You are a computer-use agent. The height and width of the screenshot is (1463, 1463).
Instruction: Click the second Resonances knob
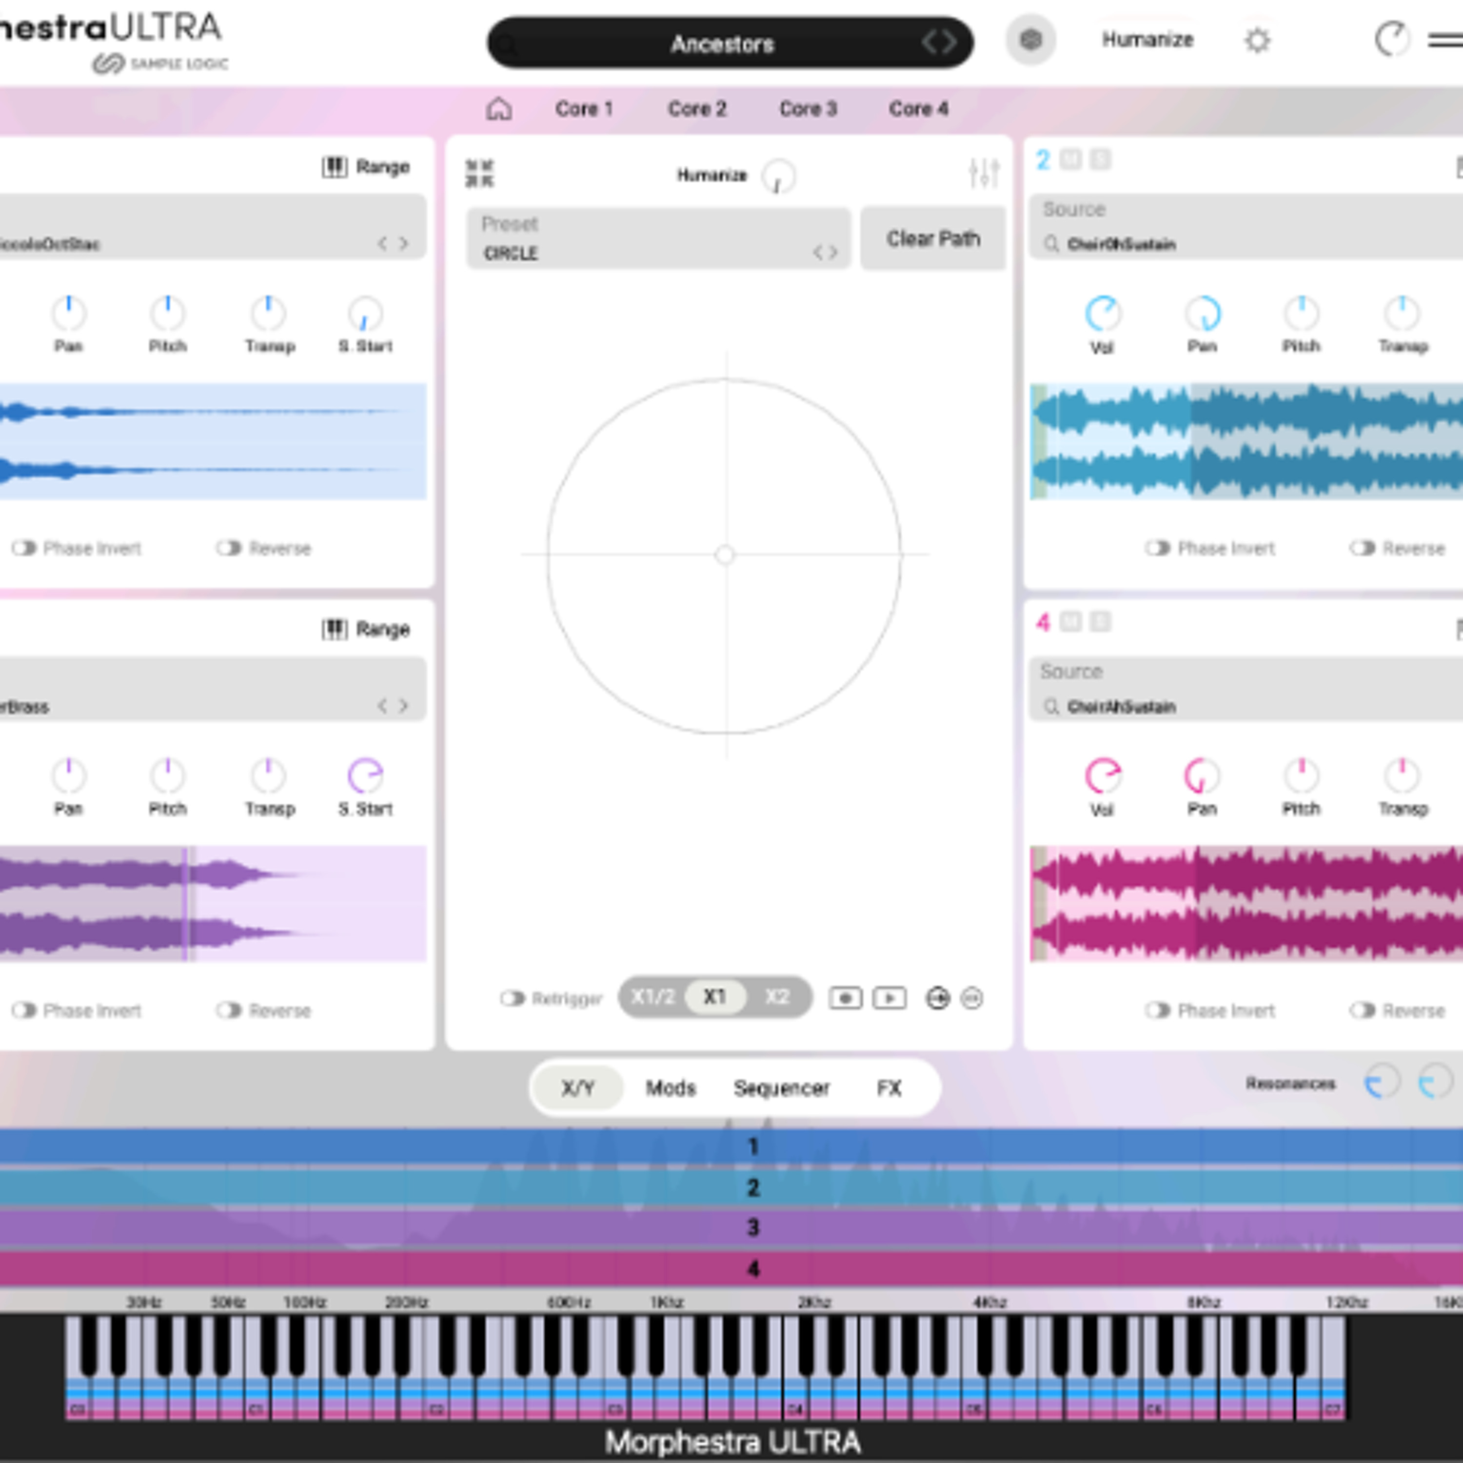coord(1435,1082)
